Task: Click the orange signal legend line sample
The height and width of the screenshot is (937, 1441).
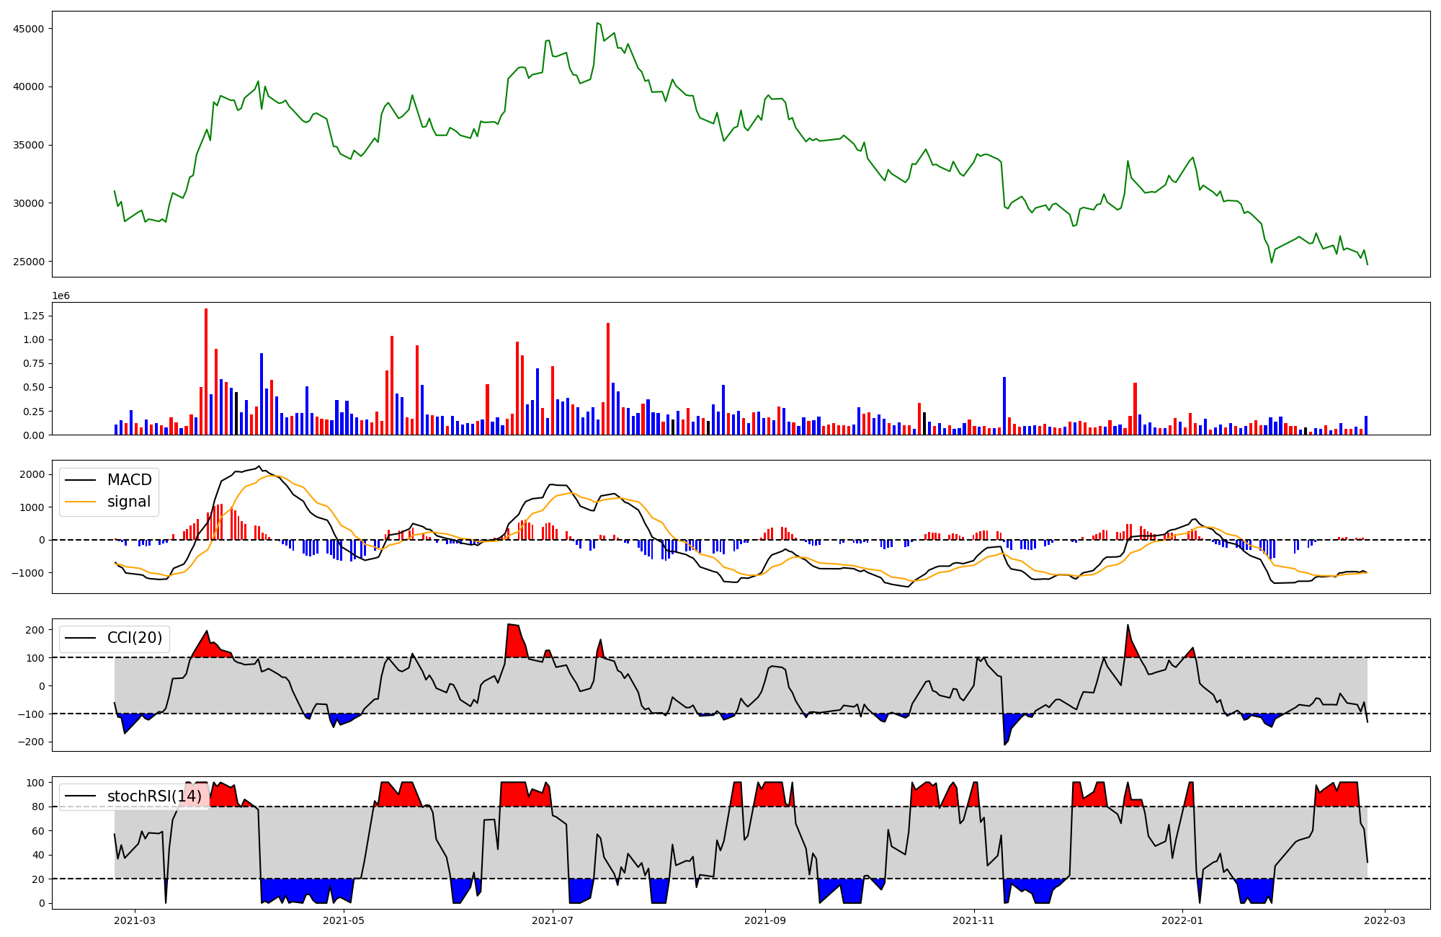Action: click(81, 502)
